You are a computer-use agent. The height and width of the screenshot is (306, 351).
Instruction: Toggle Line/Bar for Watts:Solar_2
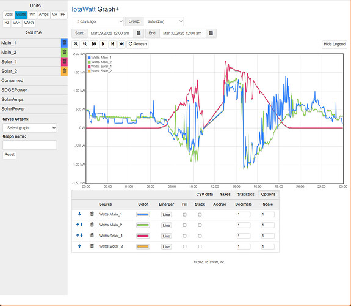click(166, 247)
